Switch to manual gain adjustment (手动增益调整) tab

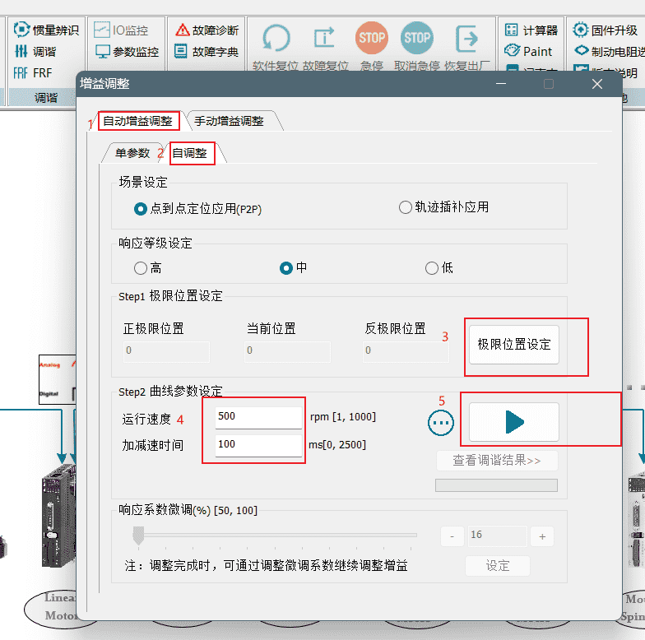(x=230, y=121)
